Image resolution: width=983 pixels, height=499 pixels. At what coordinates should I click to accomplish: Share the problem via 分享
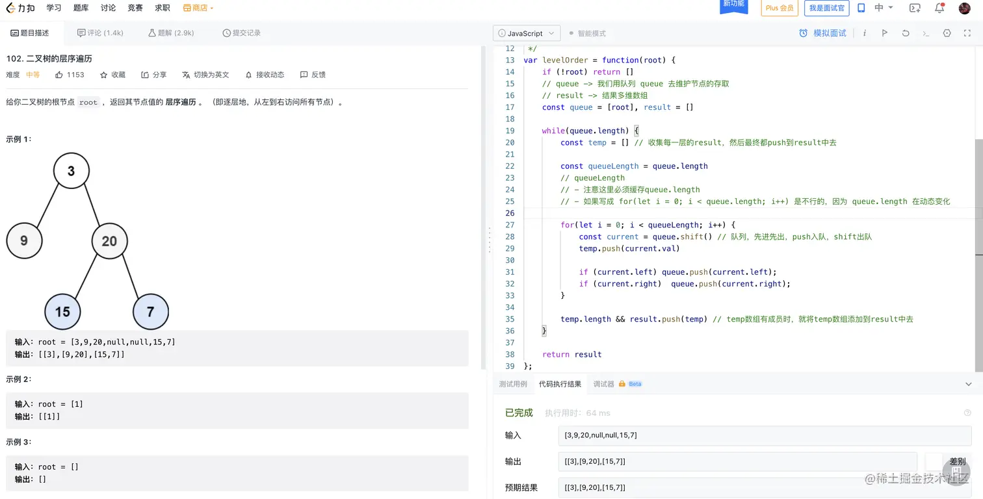(154, 75)
